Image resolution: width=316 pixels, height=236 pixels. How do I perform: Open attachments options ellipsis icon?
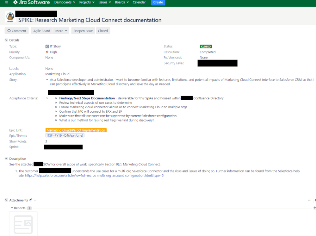click(310, 200)
